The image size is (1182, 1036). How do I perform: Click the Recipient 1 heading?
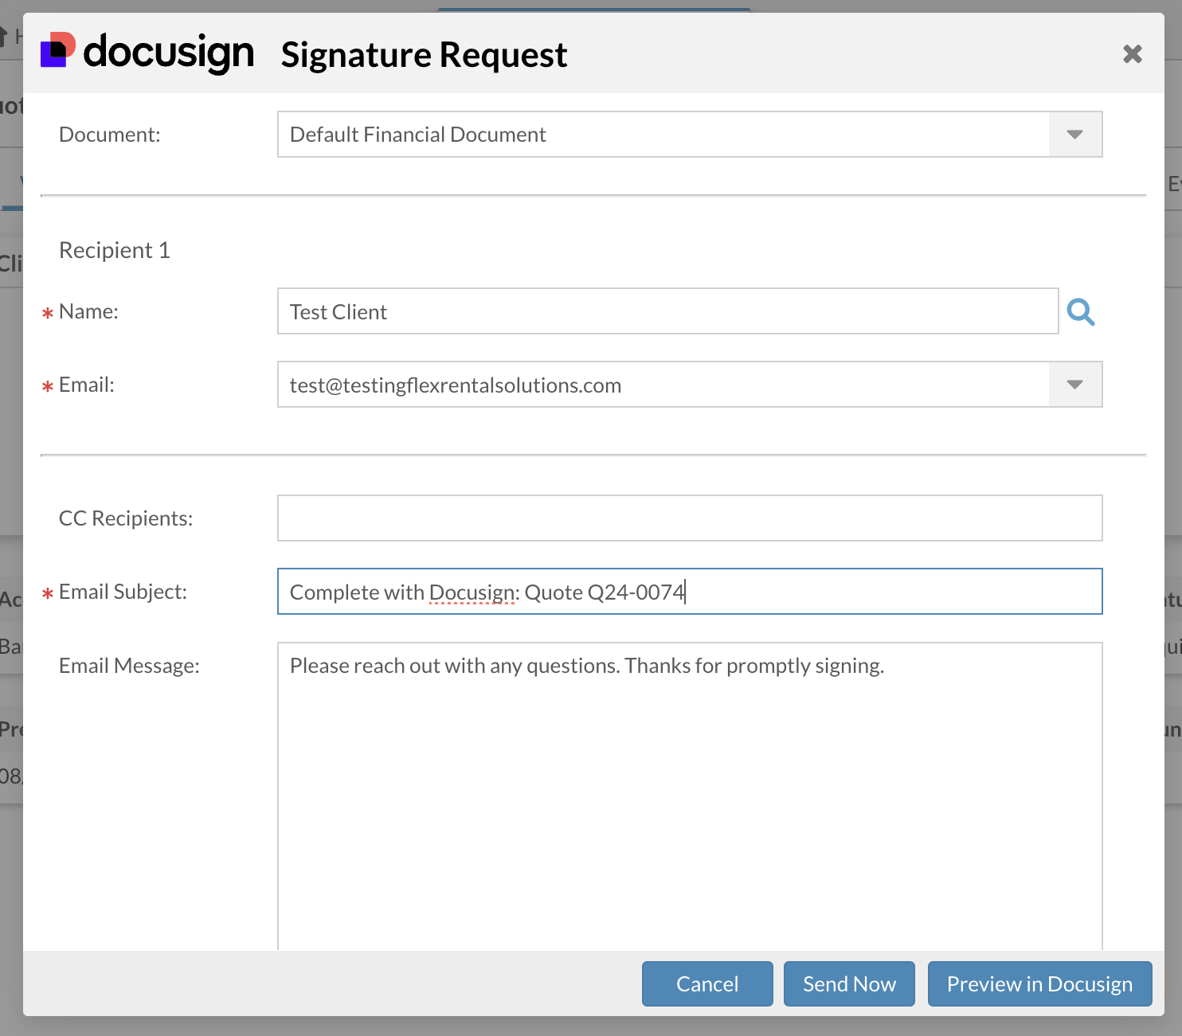click(115, 251)
